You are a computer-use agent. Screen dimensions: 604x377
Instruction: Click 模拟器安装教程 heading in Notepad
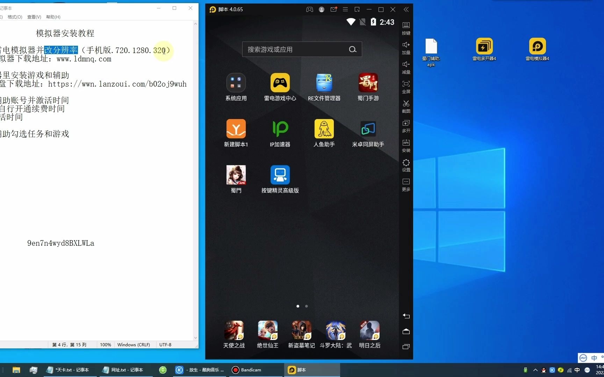click(65, 33)
